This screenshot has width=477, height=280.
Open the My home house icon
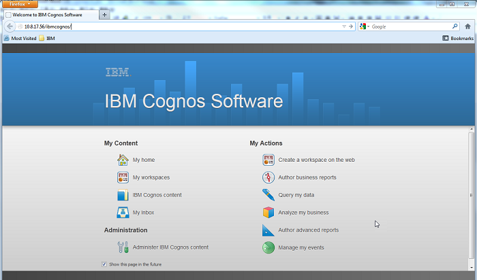coord(123,160)
